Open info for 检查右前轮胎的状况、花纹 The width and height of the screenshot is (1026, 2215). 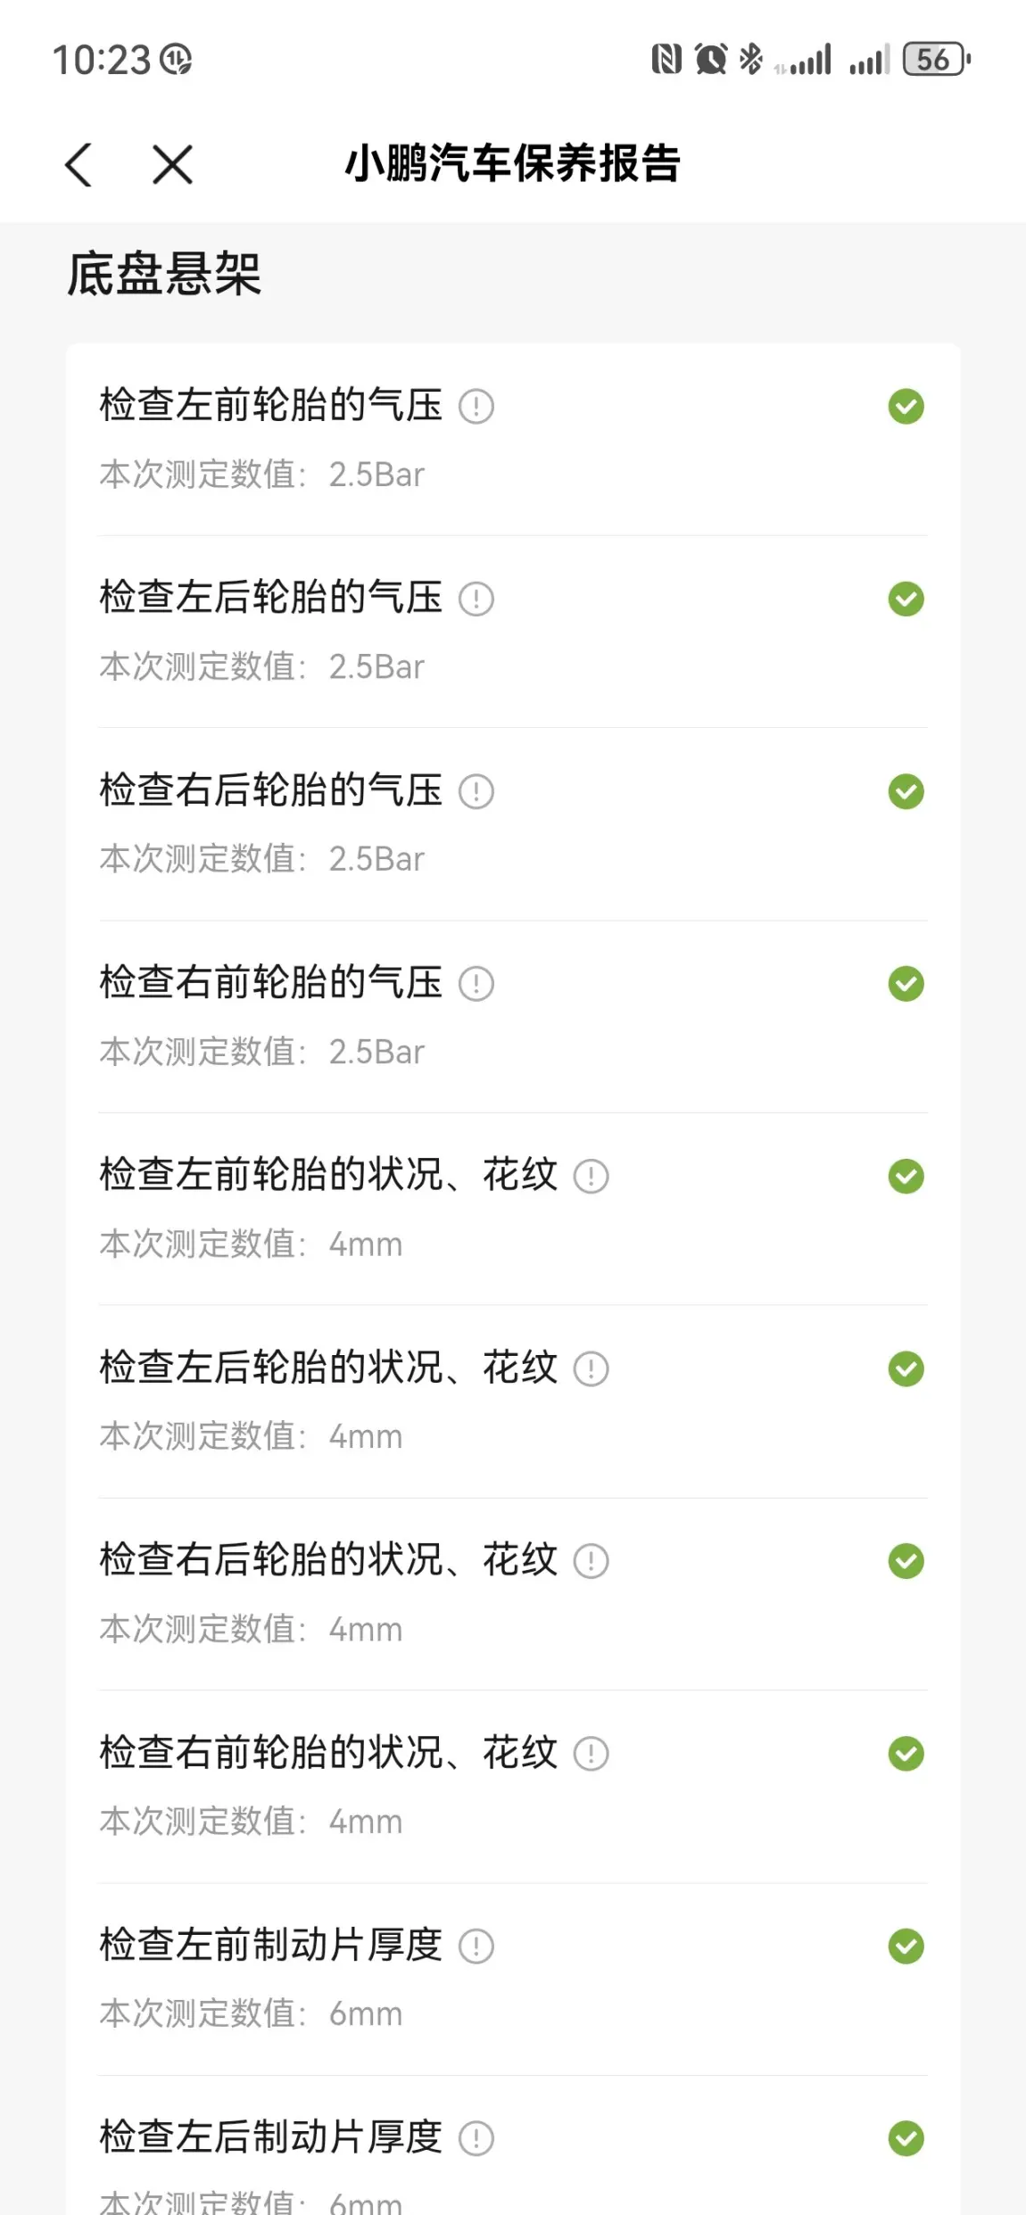pyautogui.click(x=591, y=1755)
